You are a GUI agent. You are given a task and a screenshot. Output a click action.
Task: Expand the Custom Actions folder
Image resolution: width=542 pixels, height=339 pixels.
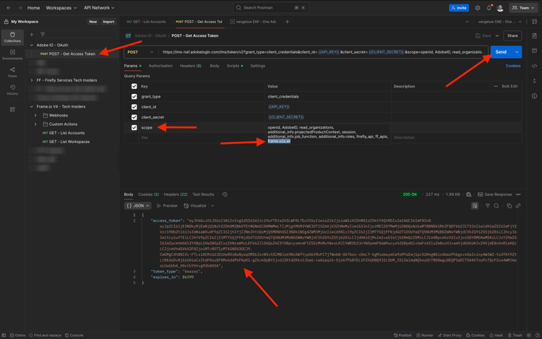(35, 124)
